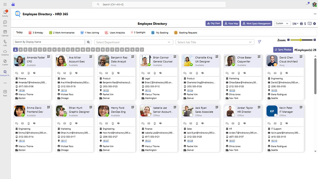Open directory settings via gear icon
The image size is (319, 179).
[x=314, y=24]
